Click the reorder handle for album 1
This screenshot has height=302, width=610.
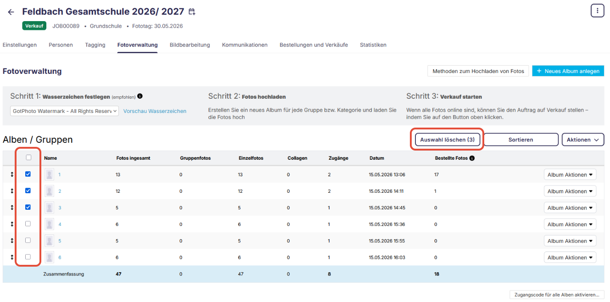tap(12, 175)
